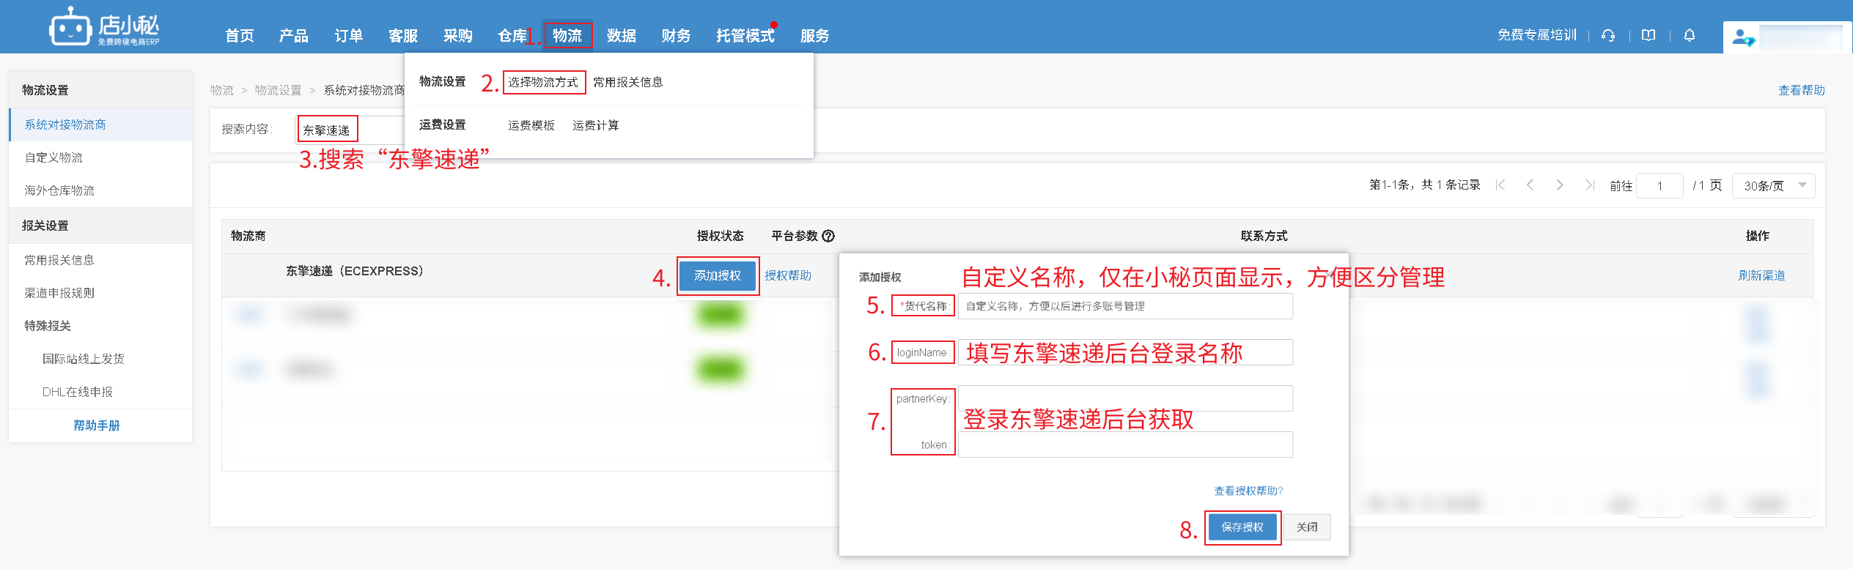Open the help book icon
Viewport: 1853px width, 569px height.
[1648, 35]
